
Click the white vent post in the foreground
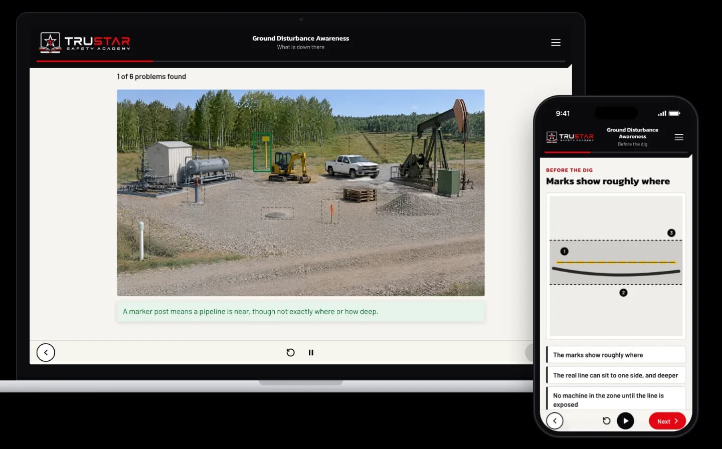click(141, 241)
